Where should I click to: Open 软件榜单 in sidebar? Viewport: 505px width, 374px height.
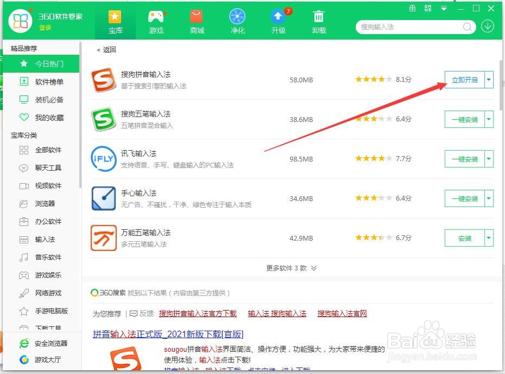pyautogui.click(x=41, y=82)
